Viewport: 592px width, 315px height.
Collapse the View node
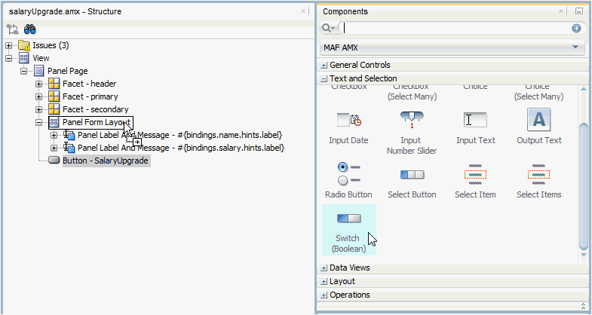pyautogui.click(x=9, y=59)
